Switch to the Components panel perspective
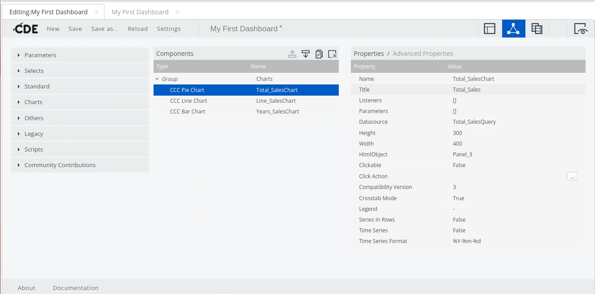 [x=513, y=29]
